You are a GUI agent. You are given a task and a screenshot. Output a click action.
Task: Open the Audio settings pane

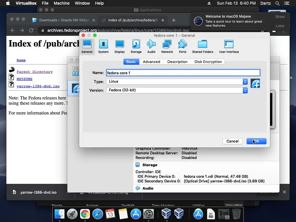[151, 47]
